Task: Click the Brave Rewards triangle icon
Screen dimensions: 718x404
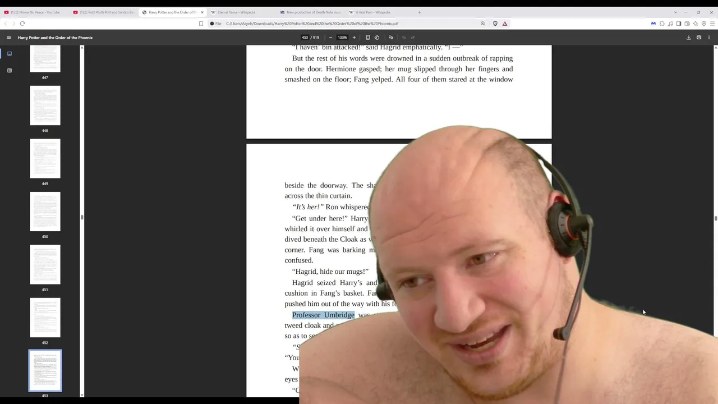Action: tap(505, 24)
